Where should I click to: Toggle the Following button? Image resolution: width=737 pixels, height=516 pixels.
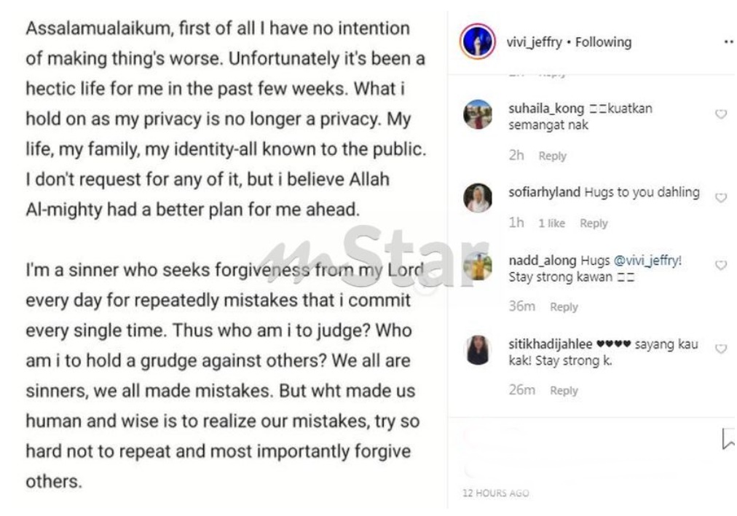coord(604,42)
